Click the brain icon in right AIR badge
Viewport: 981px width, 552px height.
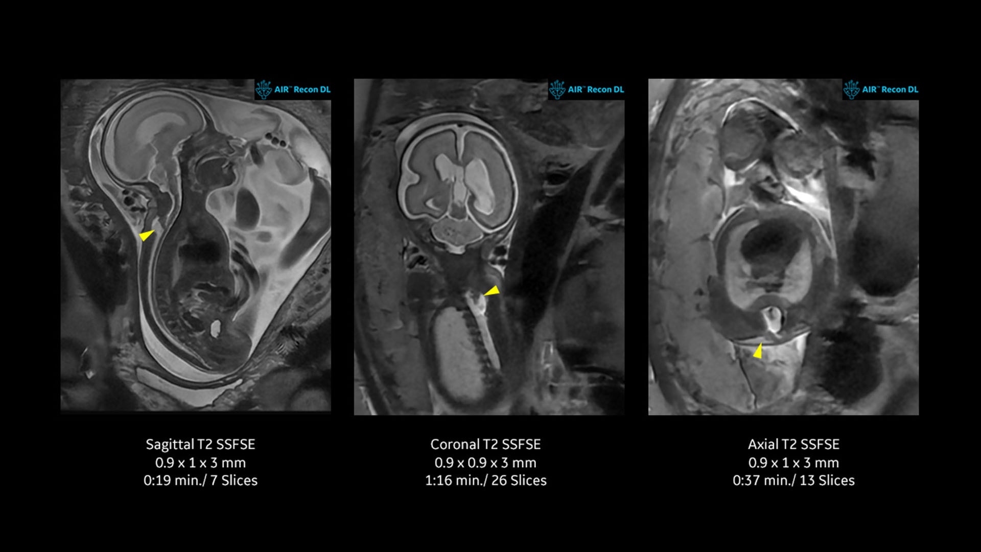tap(851, 89)
